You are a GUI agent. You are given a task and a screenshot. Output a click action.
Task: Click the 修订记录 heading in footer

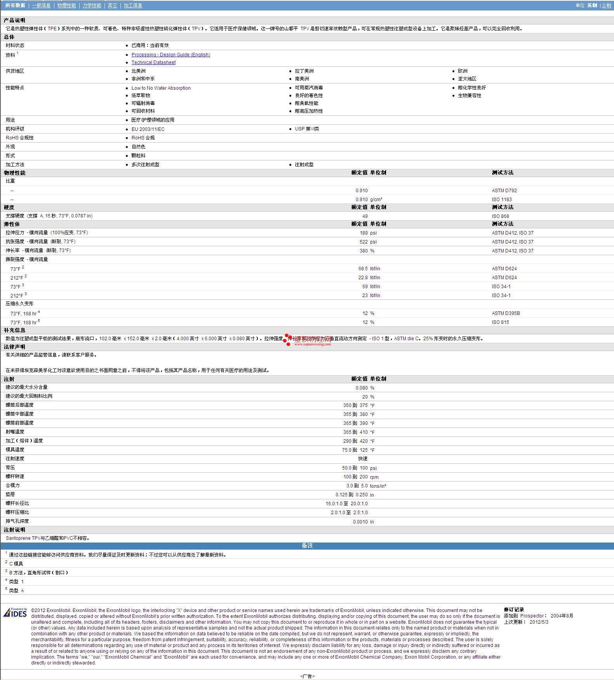[514, 610]
